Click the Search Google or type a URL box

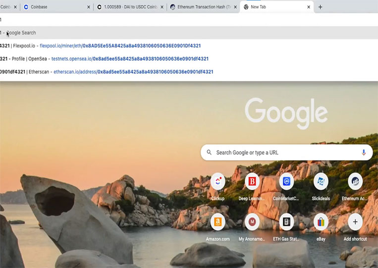[287, 152]
